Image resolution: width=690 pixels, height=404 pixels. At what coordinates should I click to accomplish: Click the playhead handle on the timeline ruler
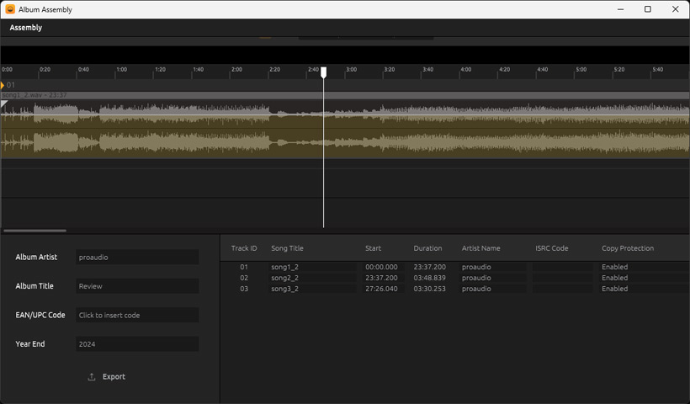[x=324, y=73]
